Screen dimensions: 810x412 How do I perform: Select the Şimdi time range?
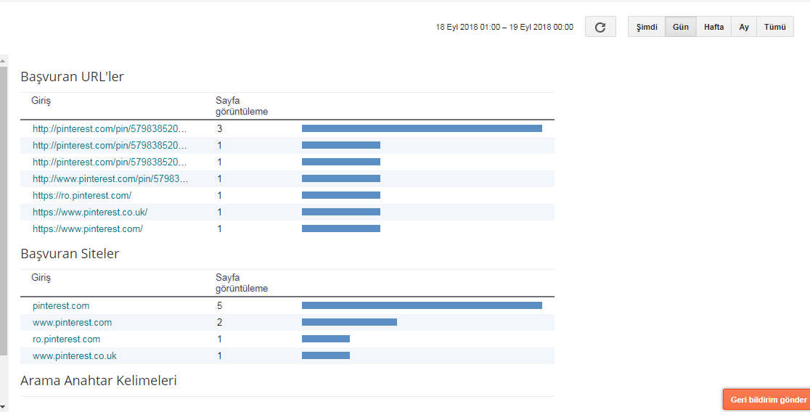[647, 27]
